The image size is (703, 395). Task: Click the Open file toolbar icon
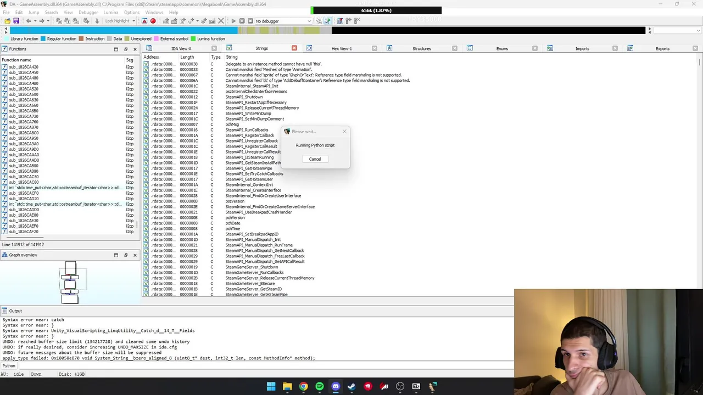7,21
